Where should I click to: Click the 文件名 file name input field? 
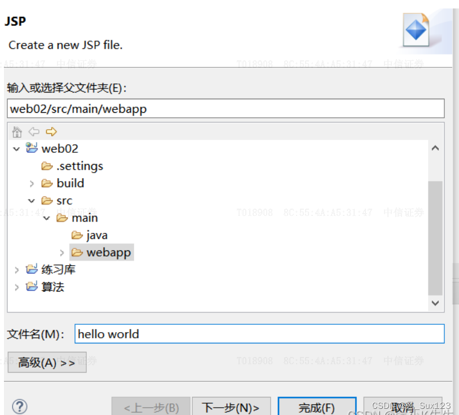[259, 334]
